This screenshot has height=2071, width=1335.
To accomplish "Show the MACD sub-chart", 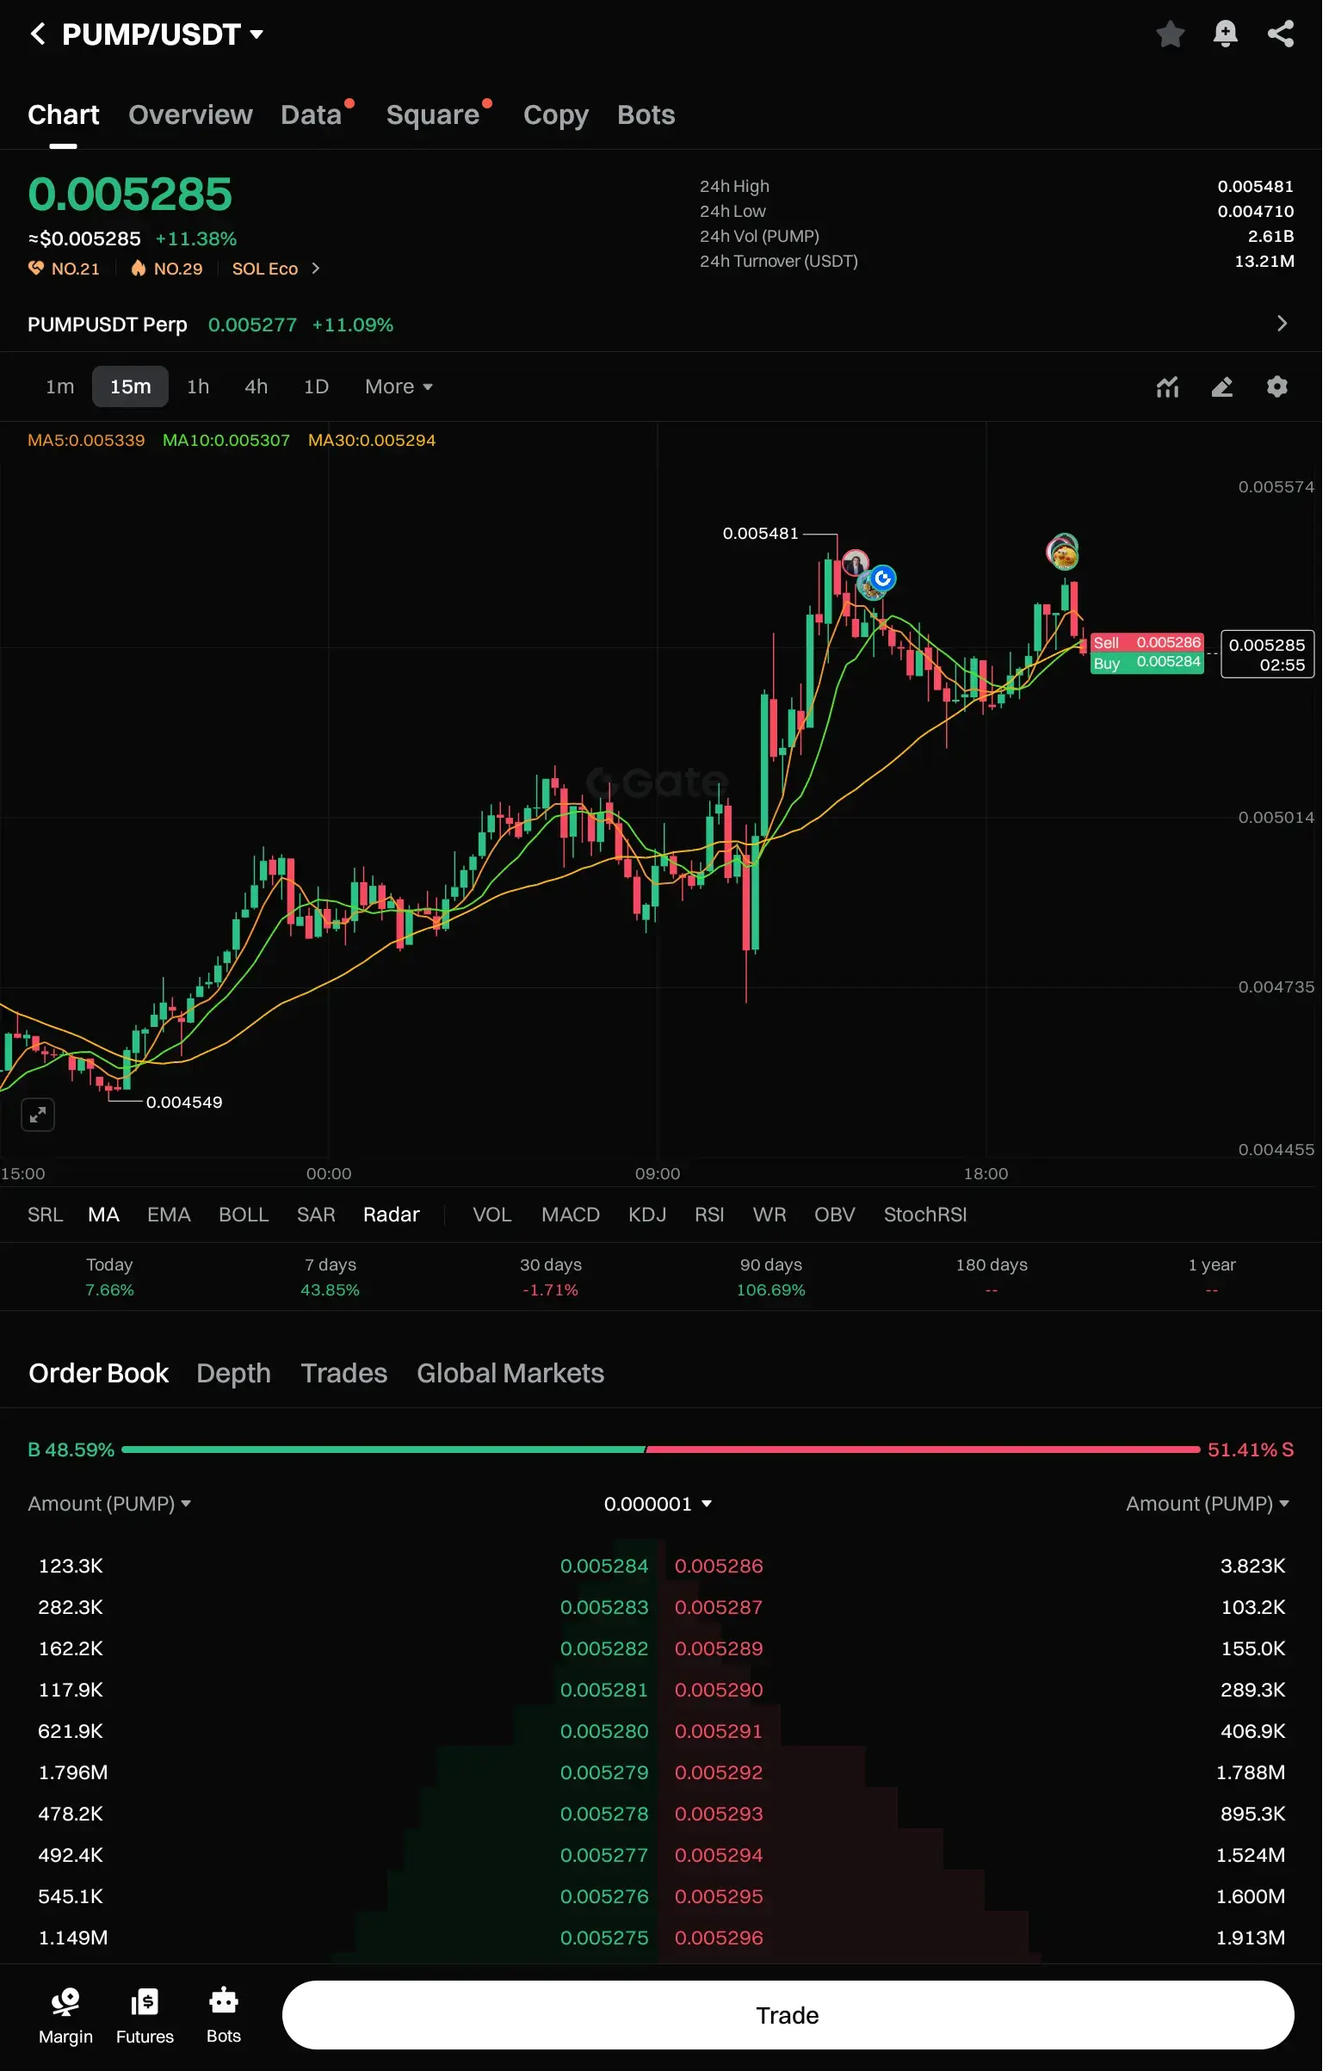I will coord(571,1215).
